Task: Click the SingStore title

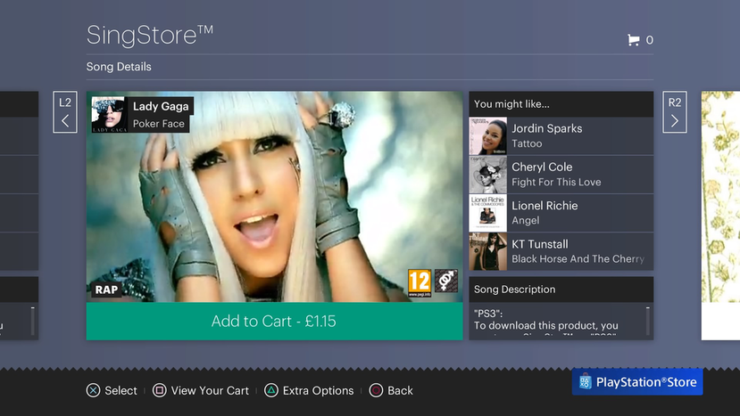Action: pyautogui.click(x=150, y=36)
